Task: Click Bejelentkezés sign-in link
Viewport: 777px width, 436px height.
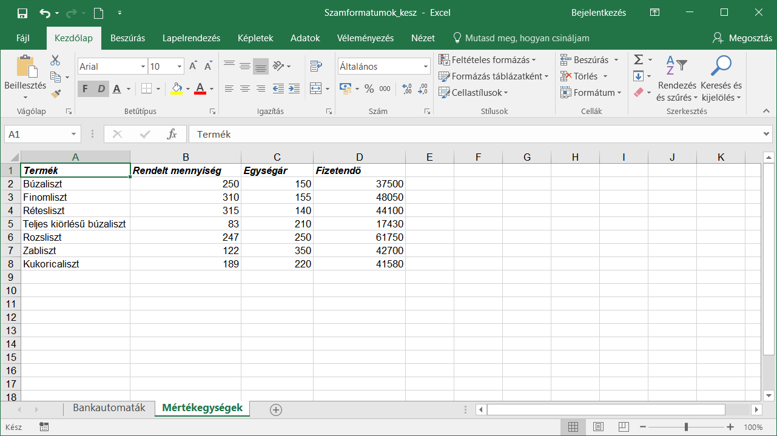Action: click(x=598, y=13)
